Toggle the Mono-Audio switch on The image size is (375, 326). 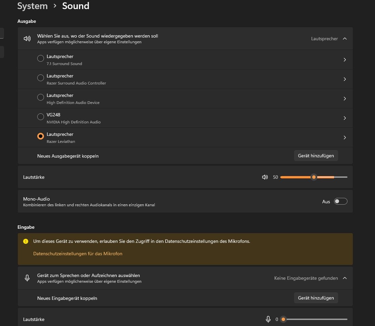[x=340, y=201]
